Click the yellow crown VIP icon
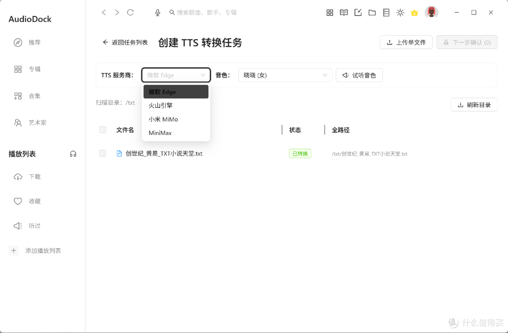The width and height of the screenshot is (508, 333). [x=414, y=13]
